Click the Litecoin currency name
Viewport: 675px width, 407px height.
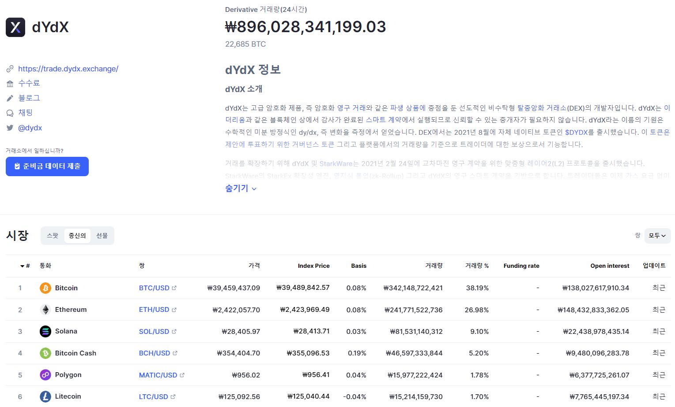[x=68, y=396]
